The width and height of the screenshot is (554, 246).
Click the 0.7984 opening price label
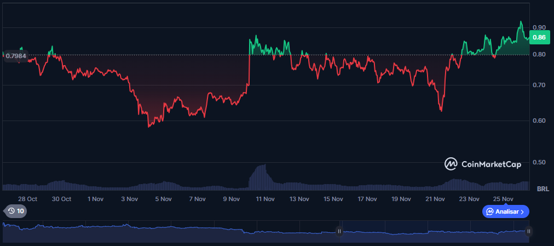click(16, 55)
